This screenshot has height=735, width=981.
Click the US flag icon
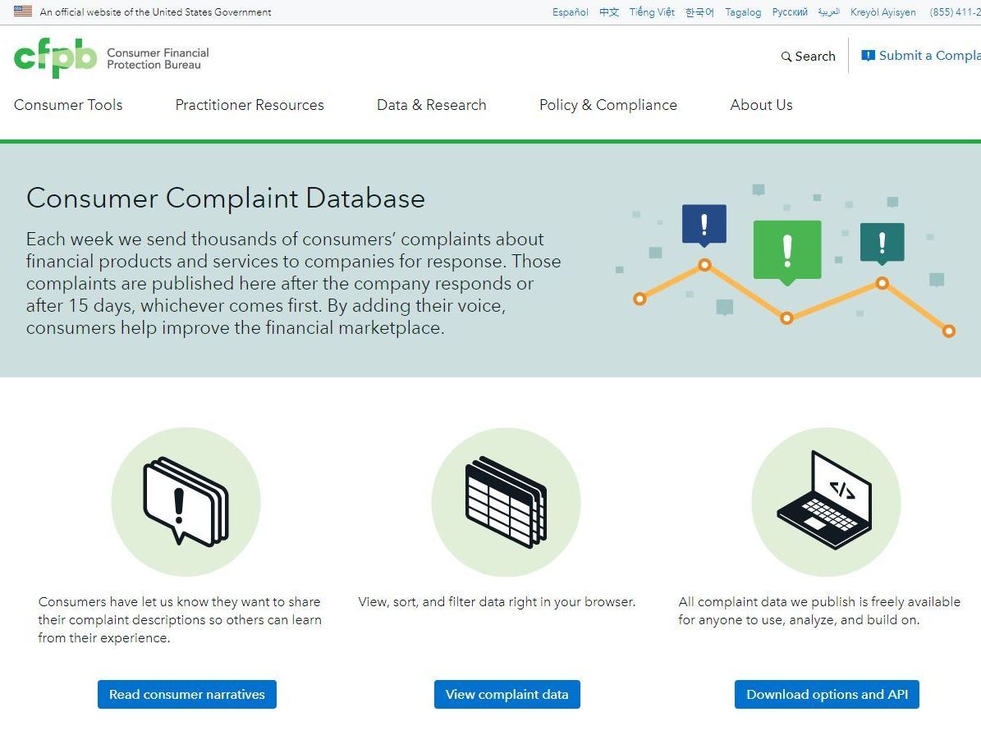(x=23, y=11)
